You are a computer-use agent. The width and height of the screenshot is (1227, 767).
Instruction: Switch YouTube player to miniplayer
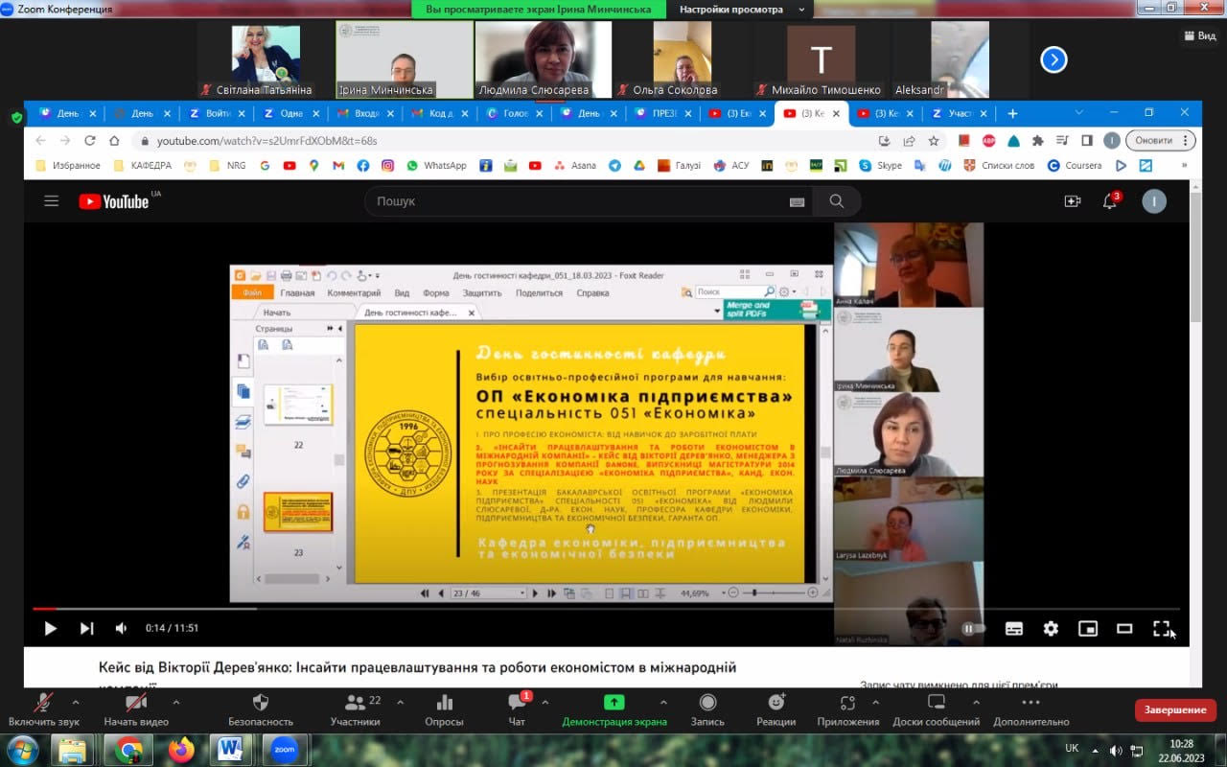[1088, 629]
